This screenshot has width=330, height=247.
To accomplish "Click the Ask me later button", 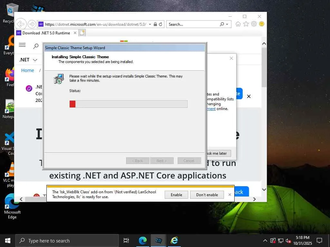I will click(x=218, y=153).
